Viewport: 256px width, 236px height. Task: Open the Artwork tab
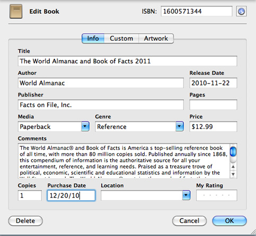pyautogui.click(x=156, y=39)
